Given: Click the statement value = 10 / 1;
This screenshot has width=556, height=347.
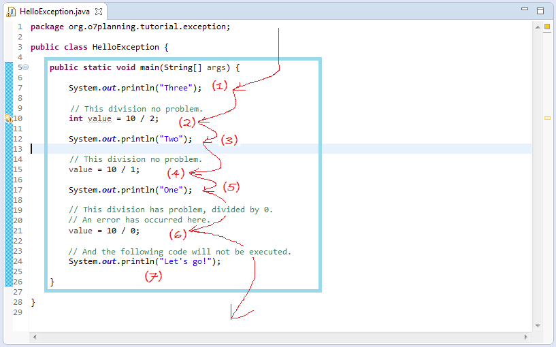Looking at the screenshot, I should click(x=104, y=170).
